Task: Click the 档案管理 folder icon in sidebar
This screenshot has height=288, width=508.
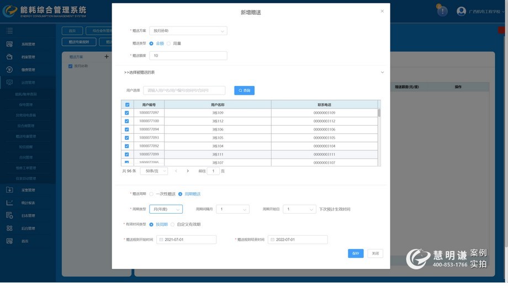Action: [9, 57]
